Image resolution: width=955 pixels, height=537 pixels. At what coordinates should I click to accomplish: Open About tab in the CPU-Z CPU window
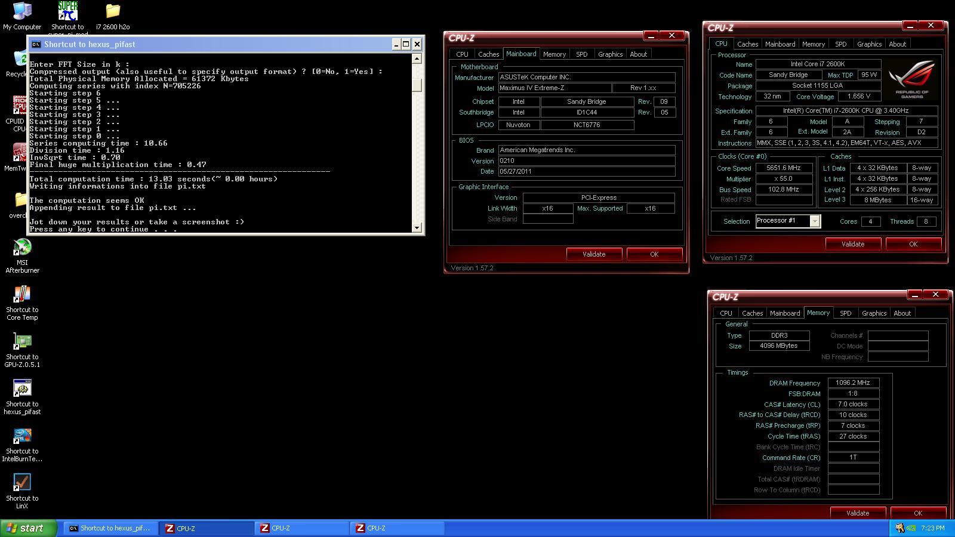pyautogui.click(x=897, y=44)
